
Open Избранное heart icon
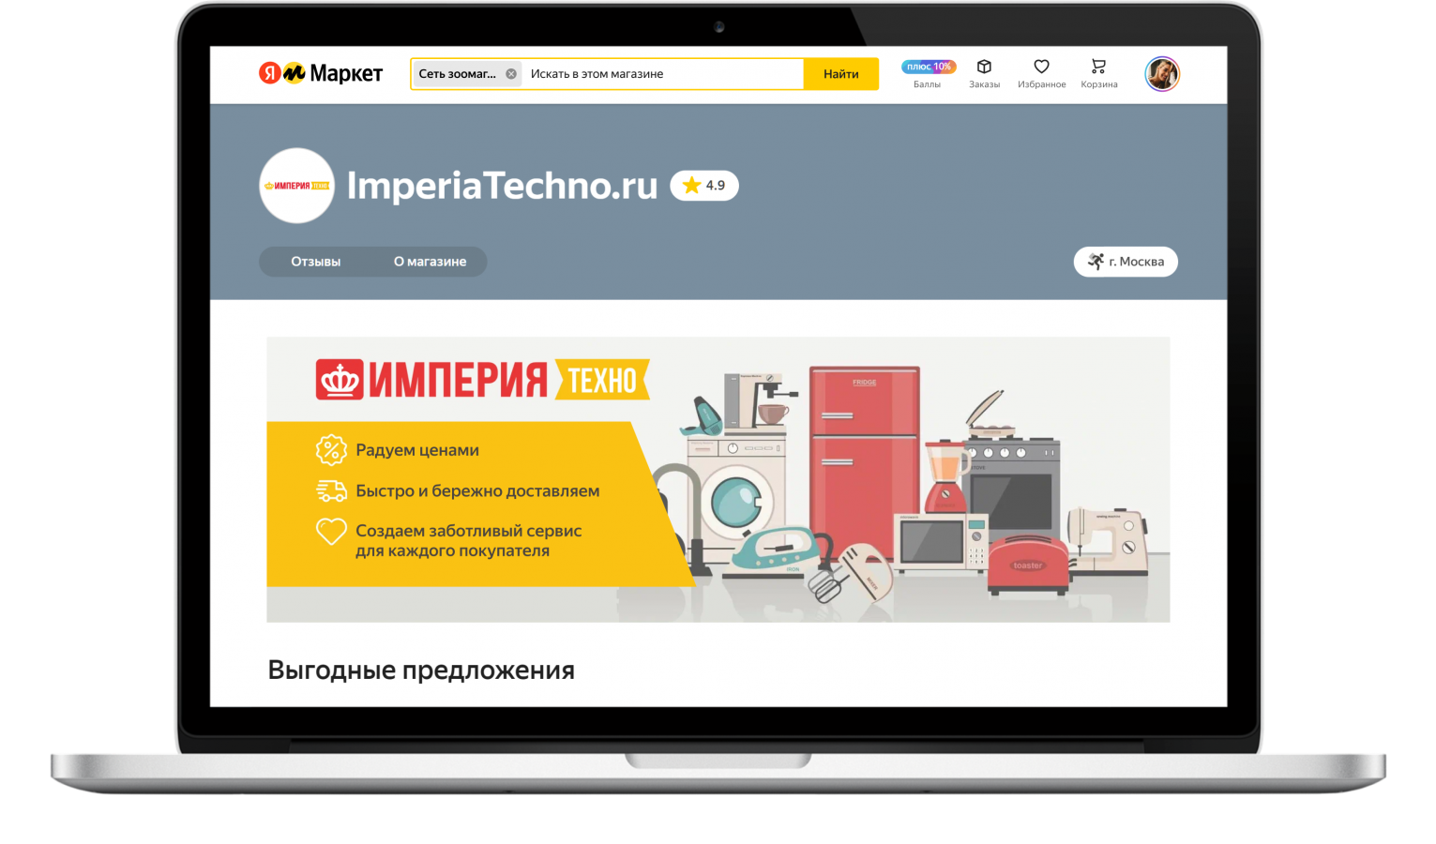click(1041, 67)
